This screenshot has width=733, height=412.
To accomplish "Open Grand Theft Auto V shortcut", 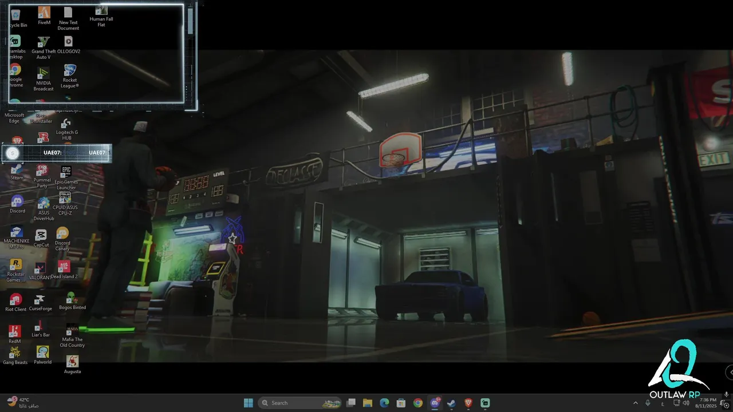I will click(x=44, y=48).
